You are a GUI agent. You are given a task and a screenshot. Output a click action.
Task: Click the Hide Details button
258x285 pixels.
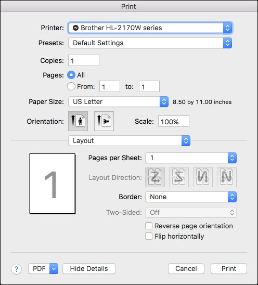(89, 269)
